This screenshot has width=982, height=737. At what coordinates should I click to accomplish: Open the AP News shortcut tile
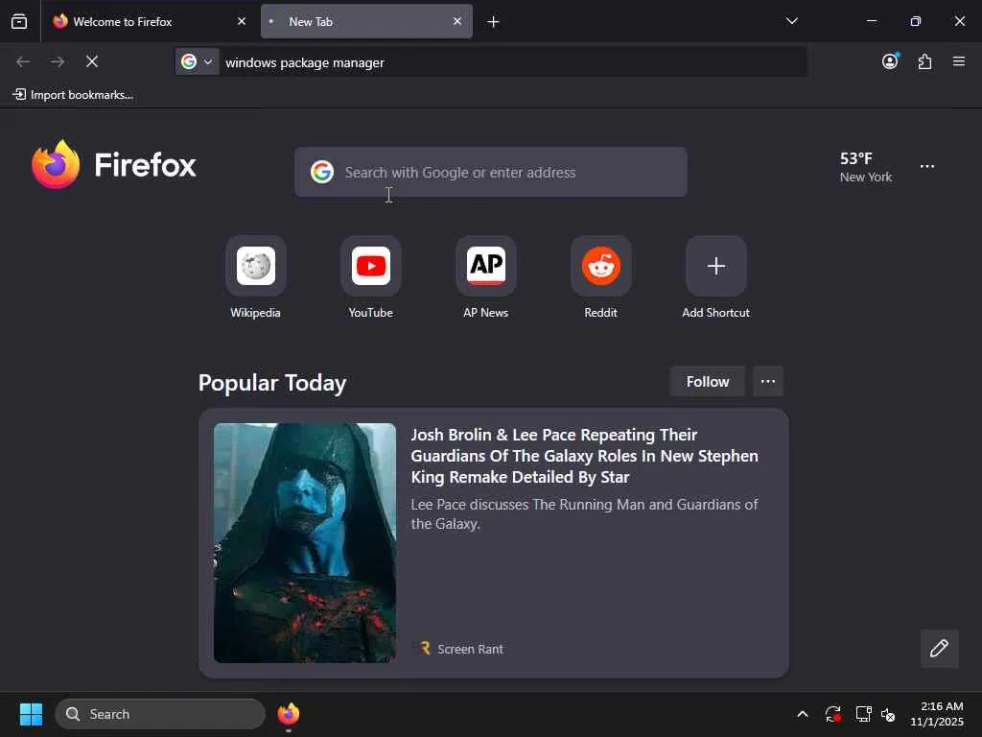point(486,266)
